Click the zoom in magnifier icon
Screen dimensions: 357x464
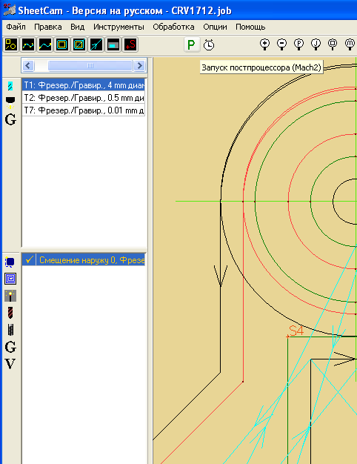coord(264,44)
